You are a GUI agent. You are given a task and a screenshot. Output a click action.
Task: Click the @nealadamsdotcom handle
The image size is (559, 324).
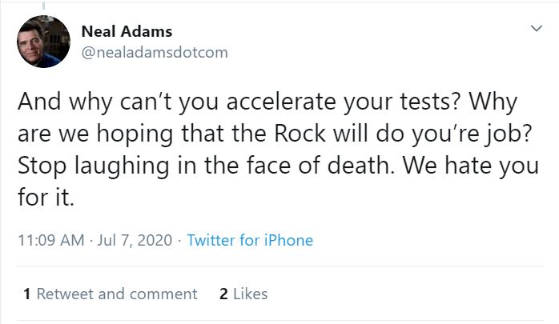tap(155, 52)
